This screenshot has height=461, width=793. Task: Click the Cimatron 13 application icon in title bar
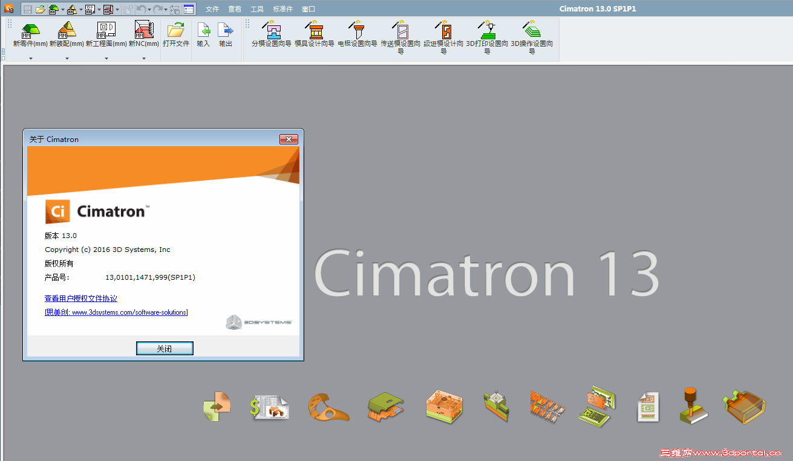(9, 8)
